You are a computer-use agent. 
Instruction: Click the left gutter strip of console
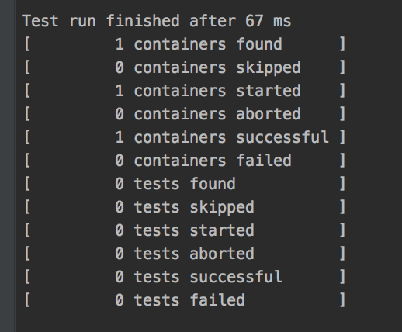(x=8, y=166)
